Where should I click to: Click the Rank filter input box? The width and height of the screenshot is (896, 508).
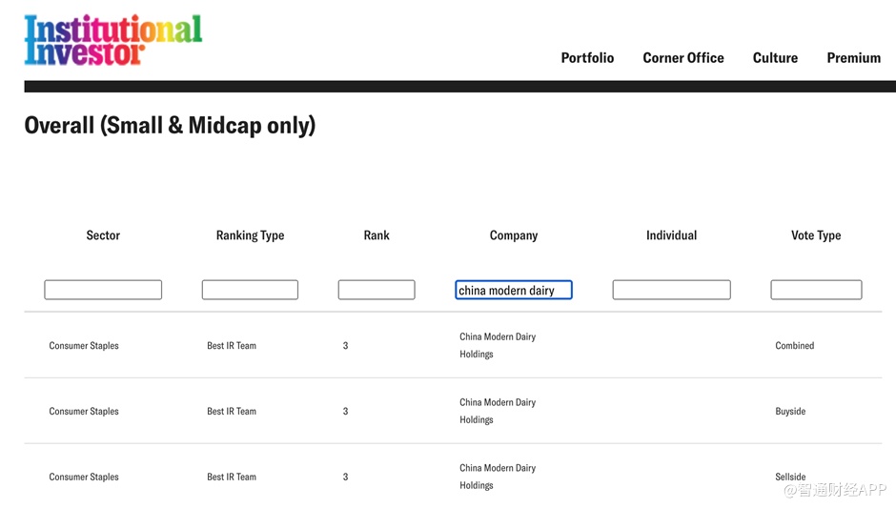coord(377,290)
